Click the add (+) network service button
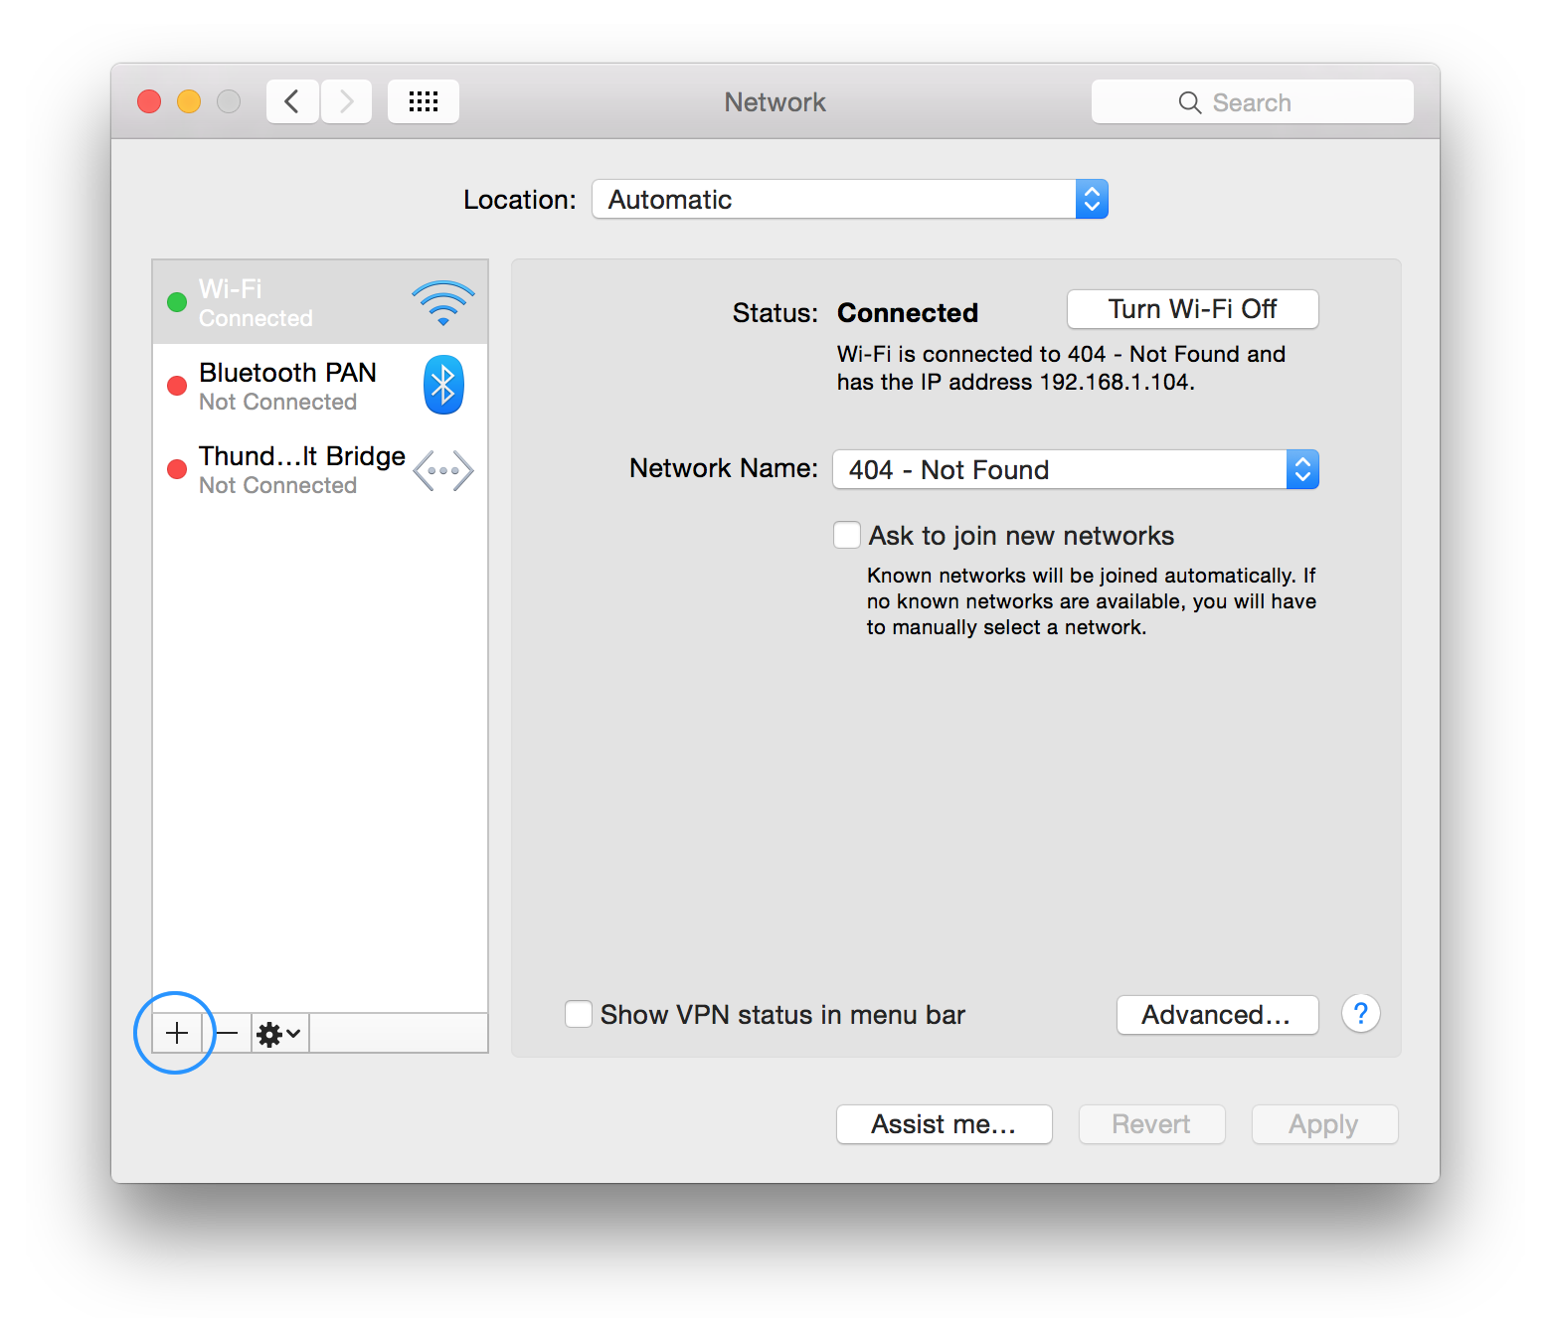Screen dimensions: 1551x1342 pyautogui.click(x=177, y=1033)
